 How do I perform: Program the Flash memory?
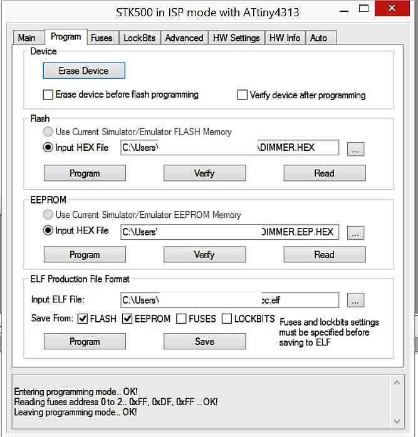coord(85,173)
